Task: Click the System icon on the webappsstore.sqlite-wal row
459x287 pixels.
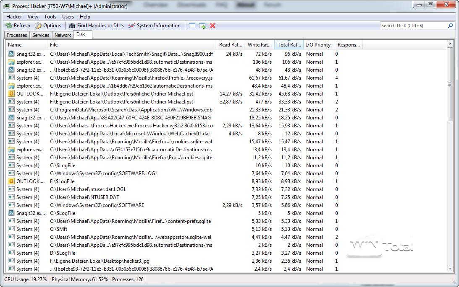Action: tap(11, 237)
